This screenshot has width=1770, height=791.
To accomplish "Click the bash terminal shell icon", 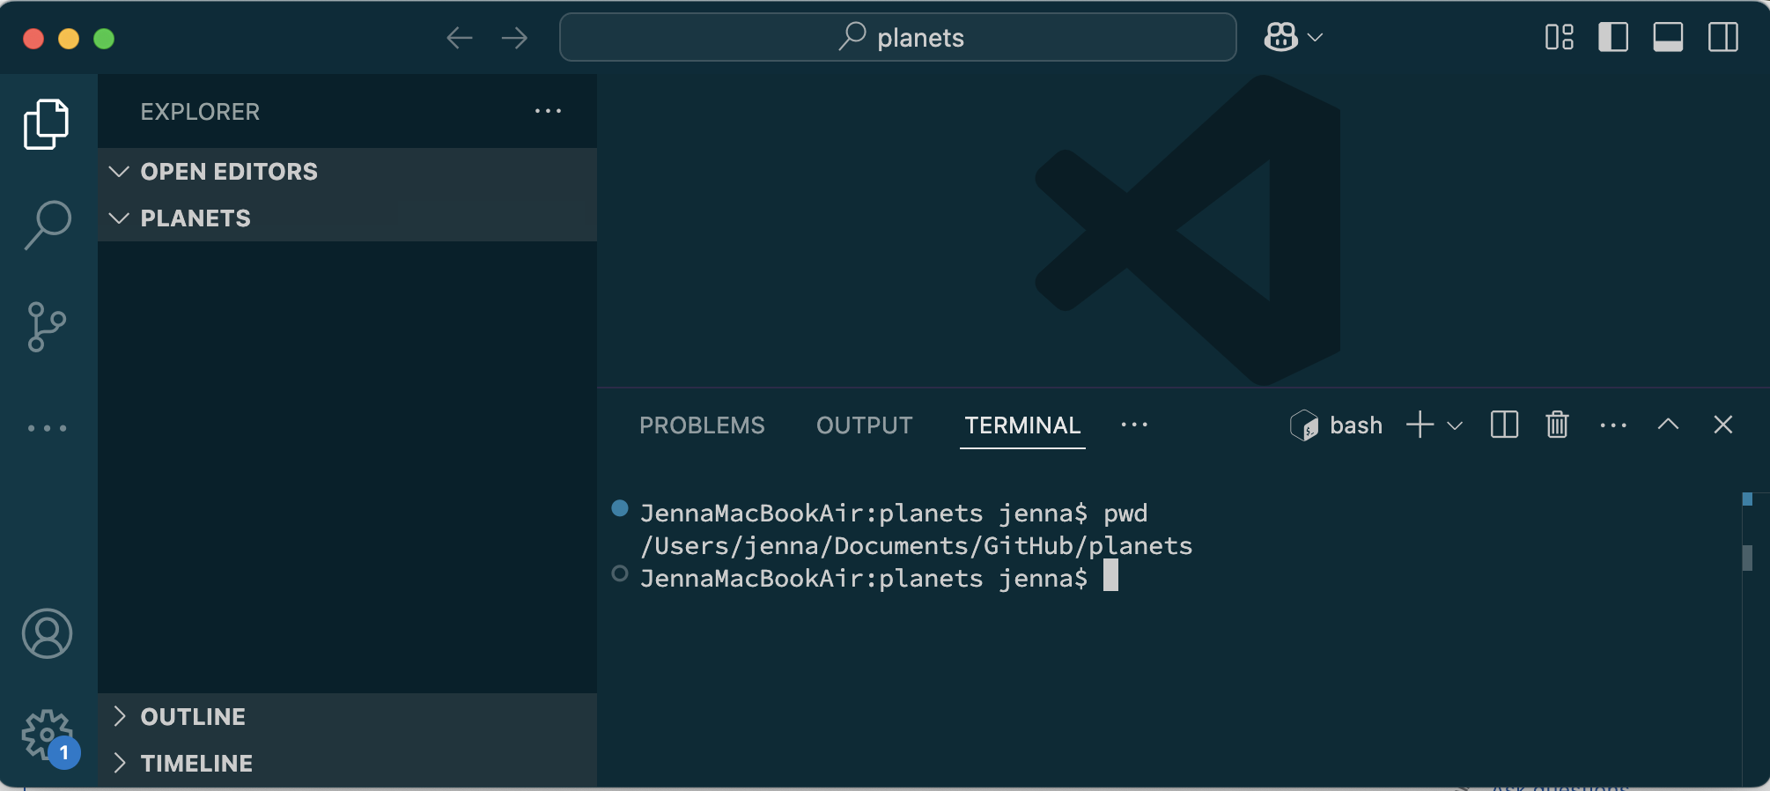I will [1304, 425].
